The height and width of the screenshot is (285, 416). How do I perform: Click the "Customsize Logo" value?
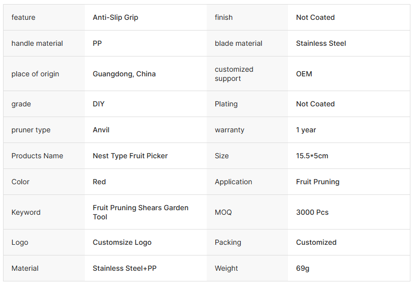(x=122, y=242)
